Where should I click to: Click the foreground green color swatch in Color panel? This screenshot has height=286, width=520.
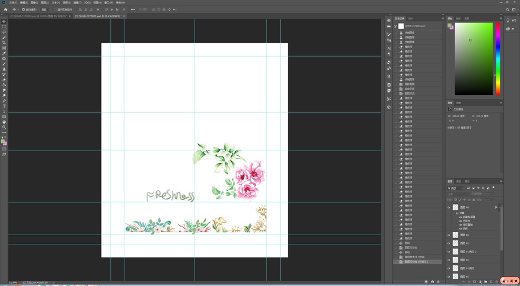(449, 25)
